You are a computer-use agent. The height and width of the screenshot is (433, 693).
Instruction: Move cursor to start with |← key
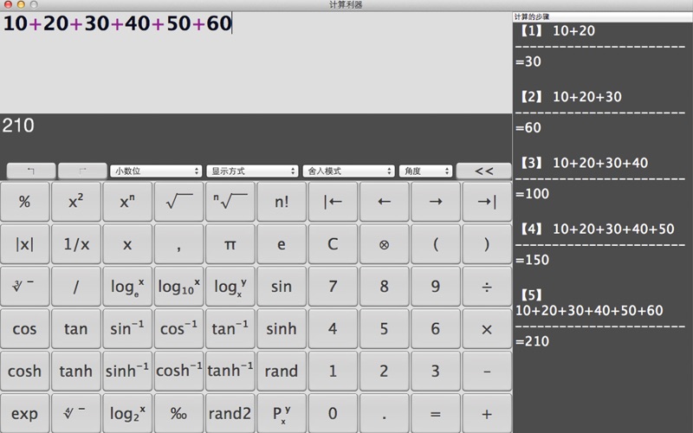pyautogui.click(x=333, y=201)
